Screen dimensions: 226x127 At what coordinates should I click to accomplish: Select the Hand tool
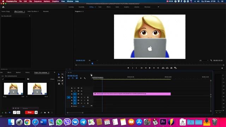pyautogui.click(x=59, y=84)
